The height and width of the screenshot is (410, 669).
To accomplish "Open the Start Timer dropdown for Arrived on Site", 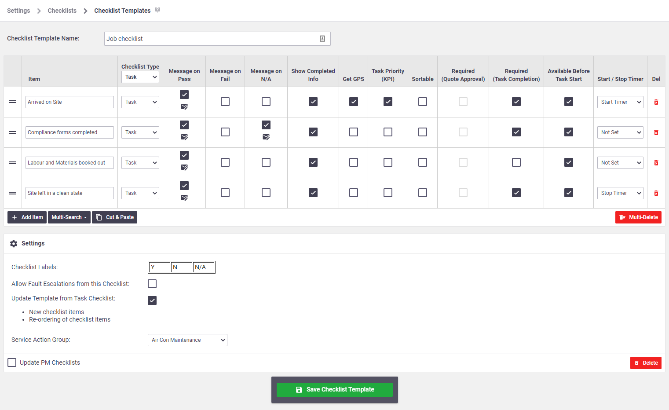I will point(620,102).
